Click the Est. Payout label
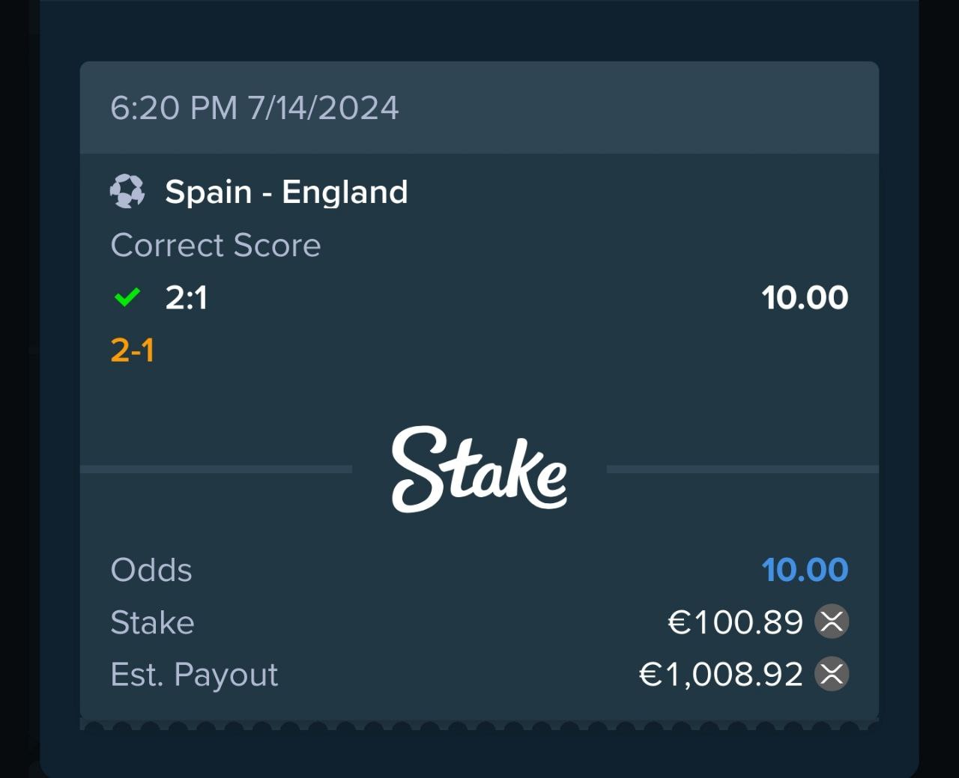The height and width of the screenshot is (778, 959). (x=194, y=675)
